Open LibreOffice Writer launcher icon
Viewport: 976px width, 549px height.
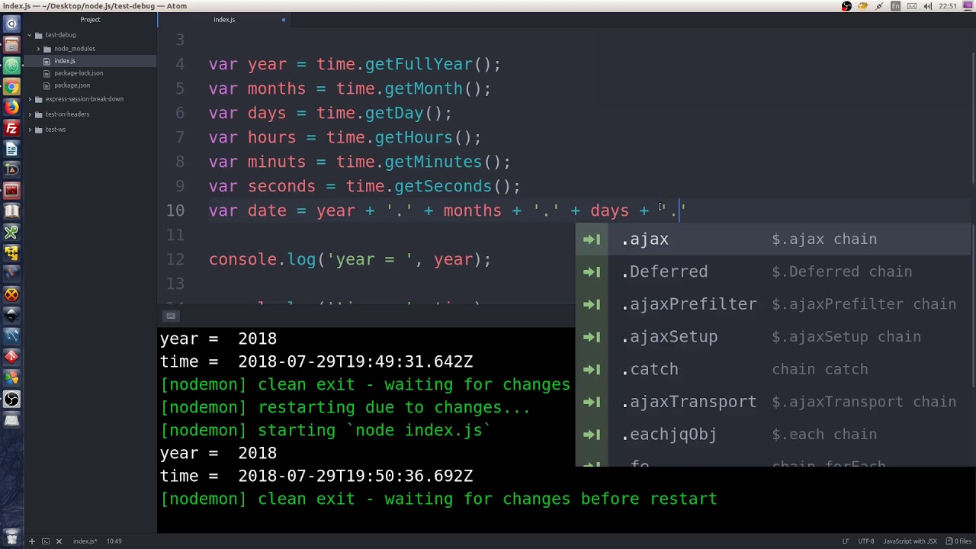[11, 149]
